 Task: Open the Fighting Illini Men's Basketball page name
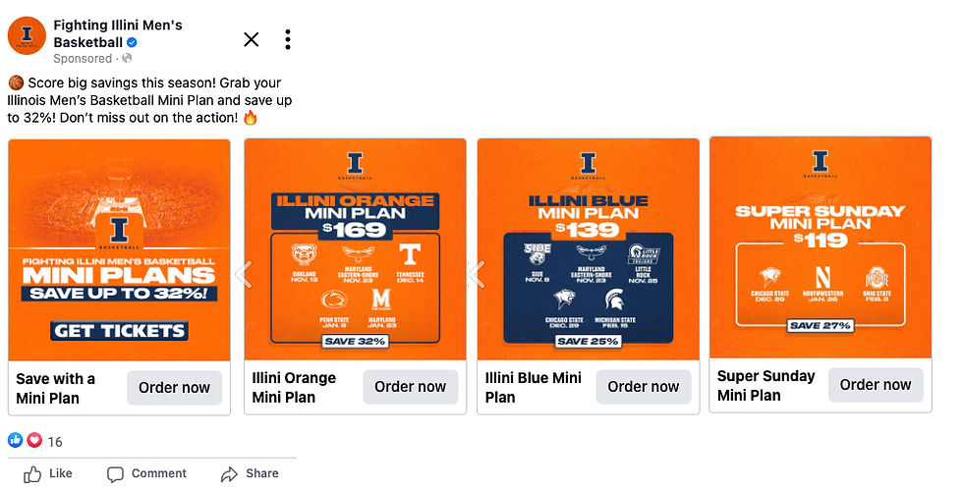point(117,33)
